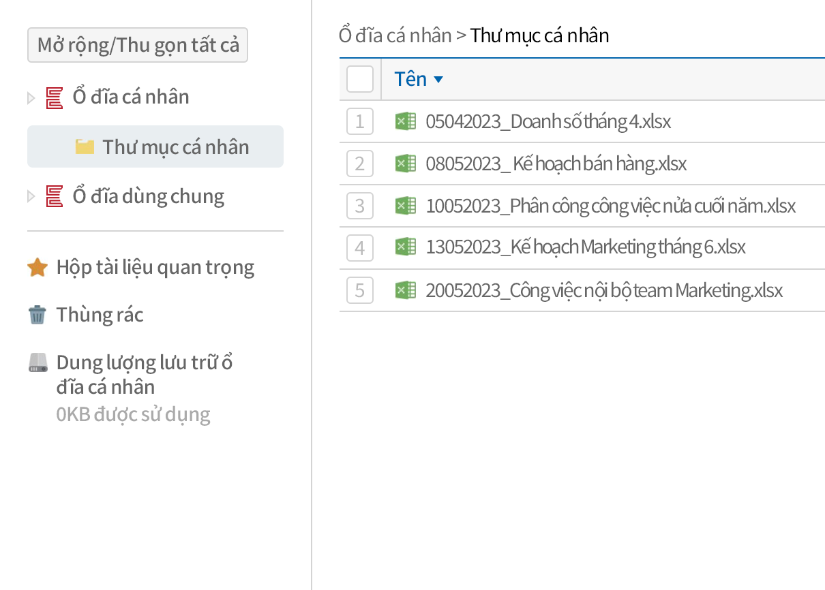Expand the Ổ đĩa dùng chung tree node
Screen dimensions: 825x590
(x=30, y=196)
